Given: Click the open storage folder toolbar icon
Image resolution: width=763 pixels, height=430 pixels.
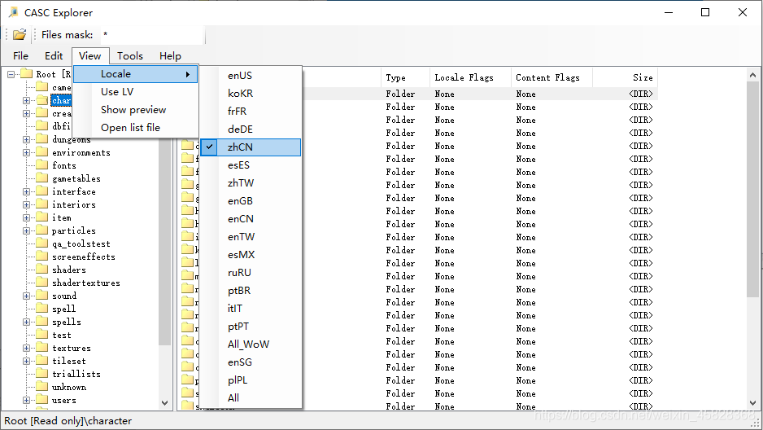Looking at the screenshot, I should click(x=20, y=34).
